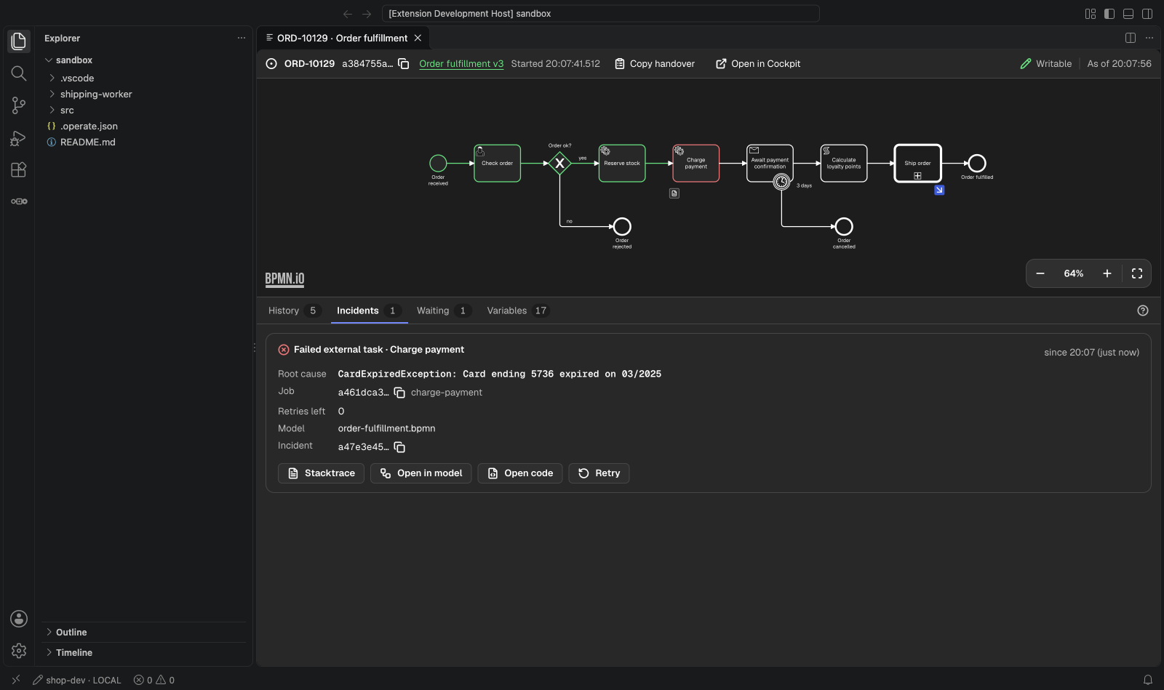
Task: Open the Manage gear icon
Action: coord(19,651)
